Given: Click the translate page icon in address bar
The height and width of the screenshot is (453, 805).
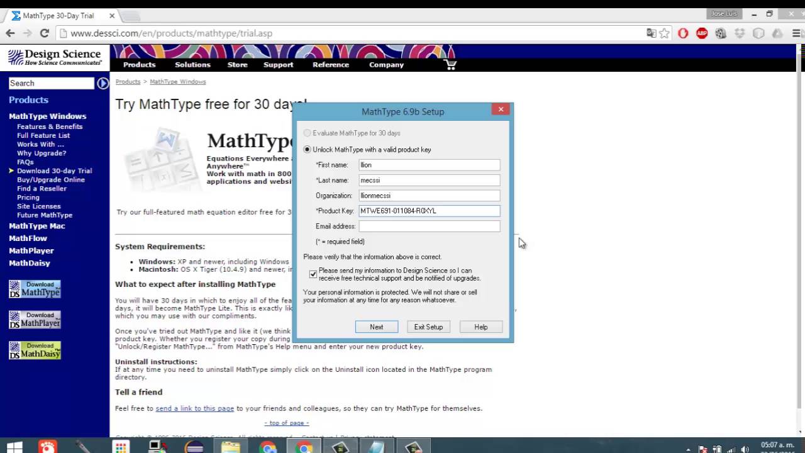Looking at the screenshot, I should 652,33.
